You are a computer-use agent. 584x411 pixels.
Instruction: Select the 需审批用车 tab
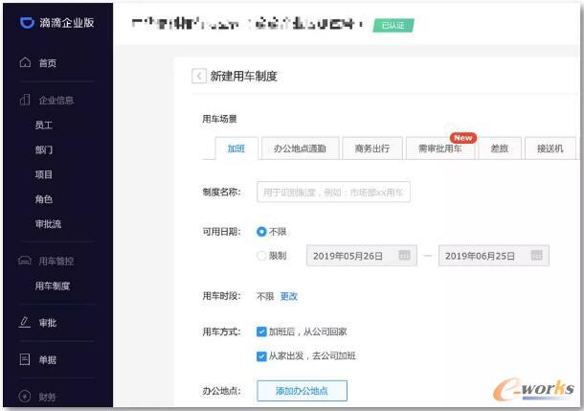(439, 148)
